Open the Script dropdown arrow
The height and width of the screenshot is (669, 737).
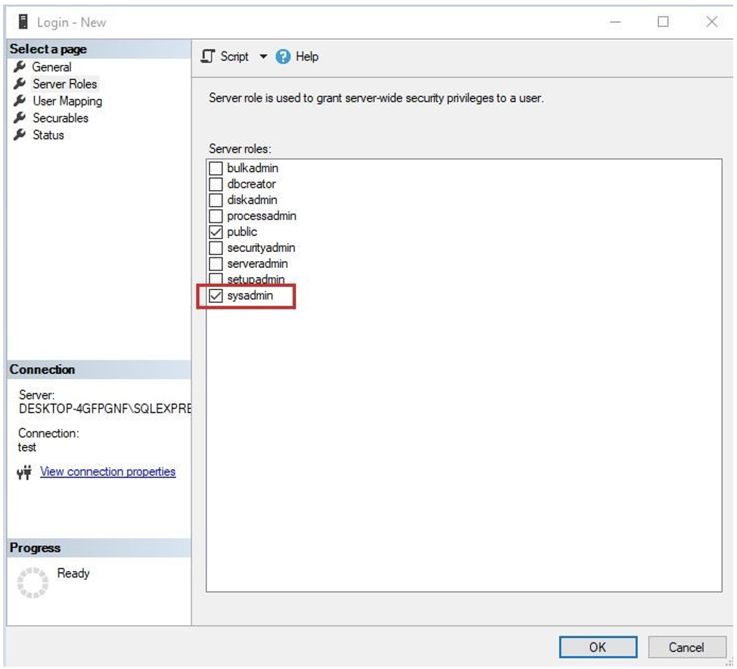pos(263,57)
